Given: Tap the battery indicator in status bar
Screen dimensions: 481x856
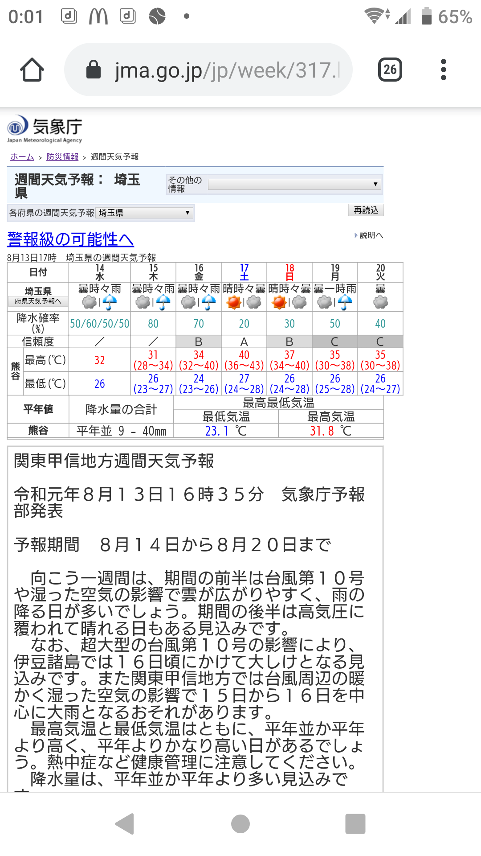Looking at the screenshot, I should (427, 16).
